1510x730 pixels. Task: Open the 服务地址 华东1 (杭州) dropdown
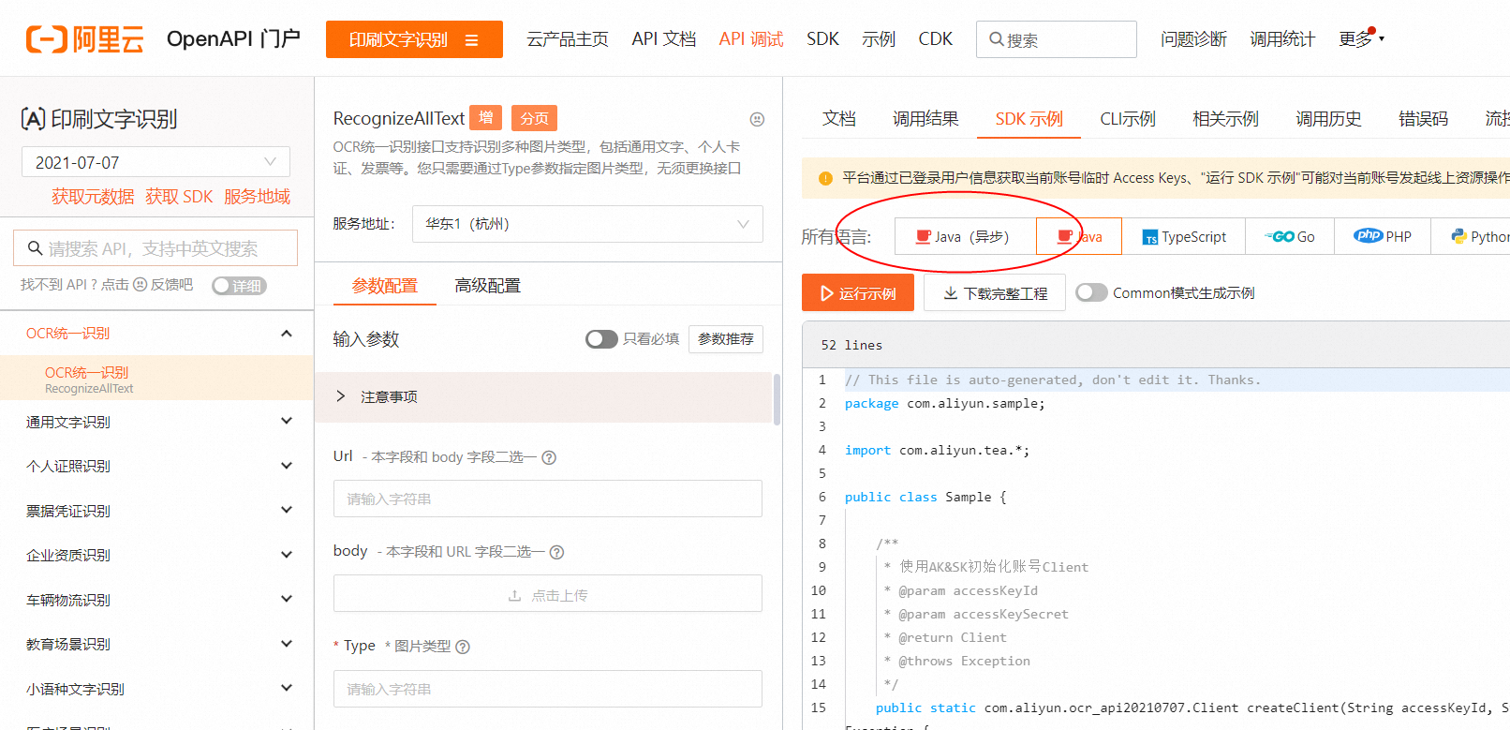(x=587, y=224)
